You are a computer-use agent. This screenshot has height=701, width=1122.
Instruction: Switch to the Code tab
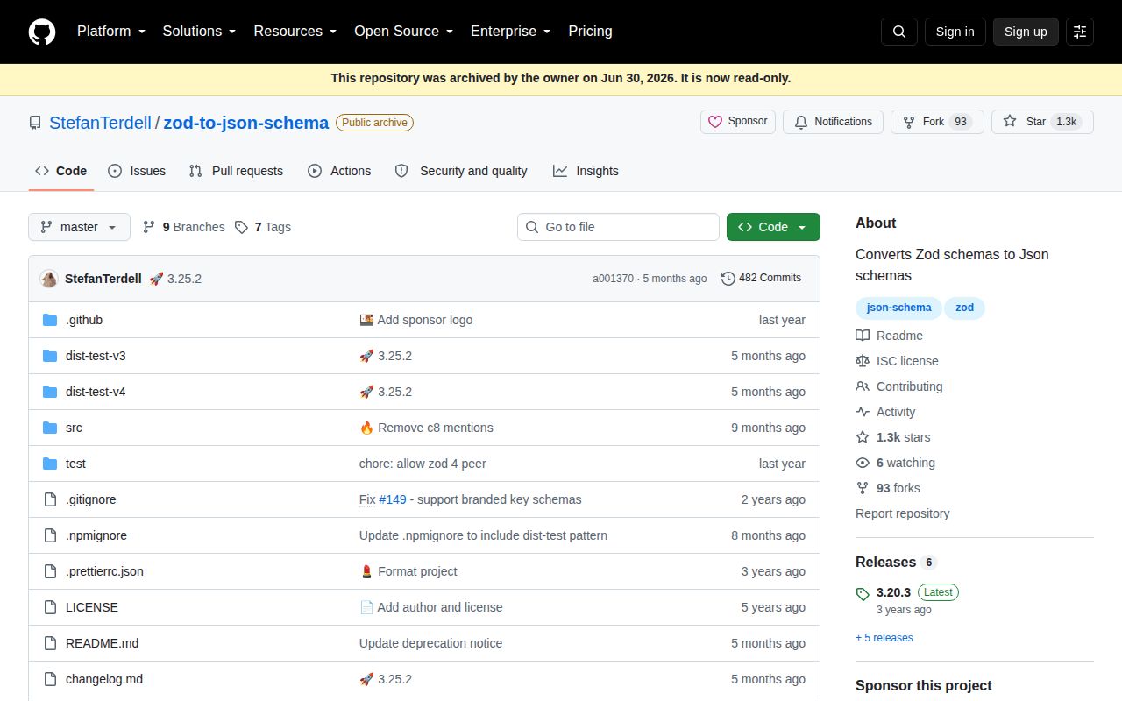pos(61,171)
